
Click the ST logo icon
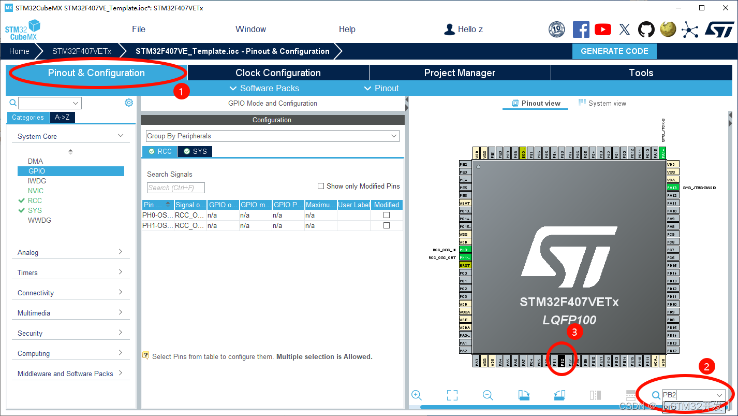[x=719, y=30]
